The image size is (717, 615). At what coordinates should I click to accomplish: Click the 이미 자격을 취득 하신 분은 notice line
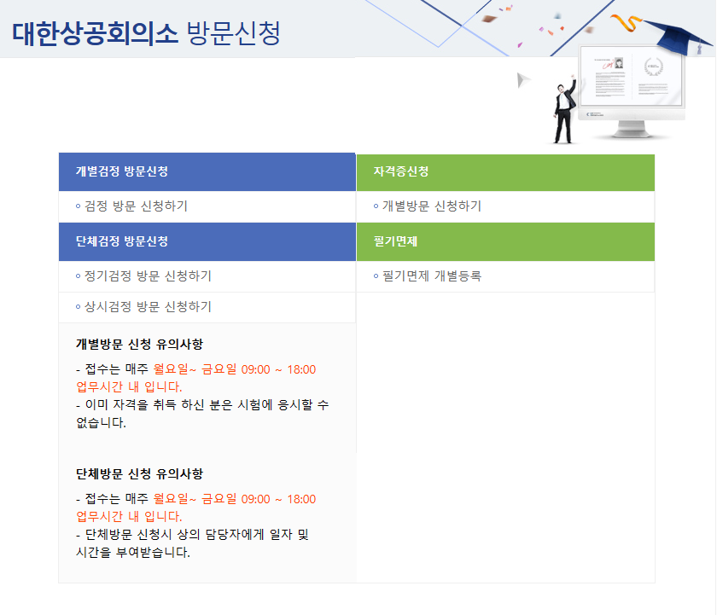[x=201, y=405]
